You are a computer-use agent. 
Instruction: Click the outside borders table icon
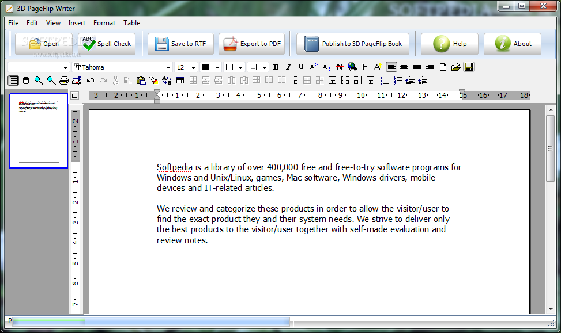tap(332, 81)
